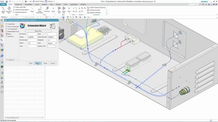Open the selection scope combo box

[32, 17]
